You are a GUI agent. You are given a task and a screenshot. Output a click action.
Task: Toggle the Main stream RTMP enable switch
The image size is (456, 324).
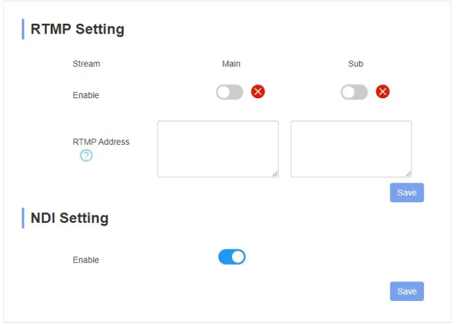click(229, 92)
